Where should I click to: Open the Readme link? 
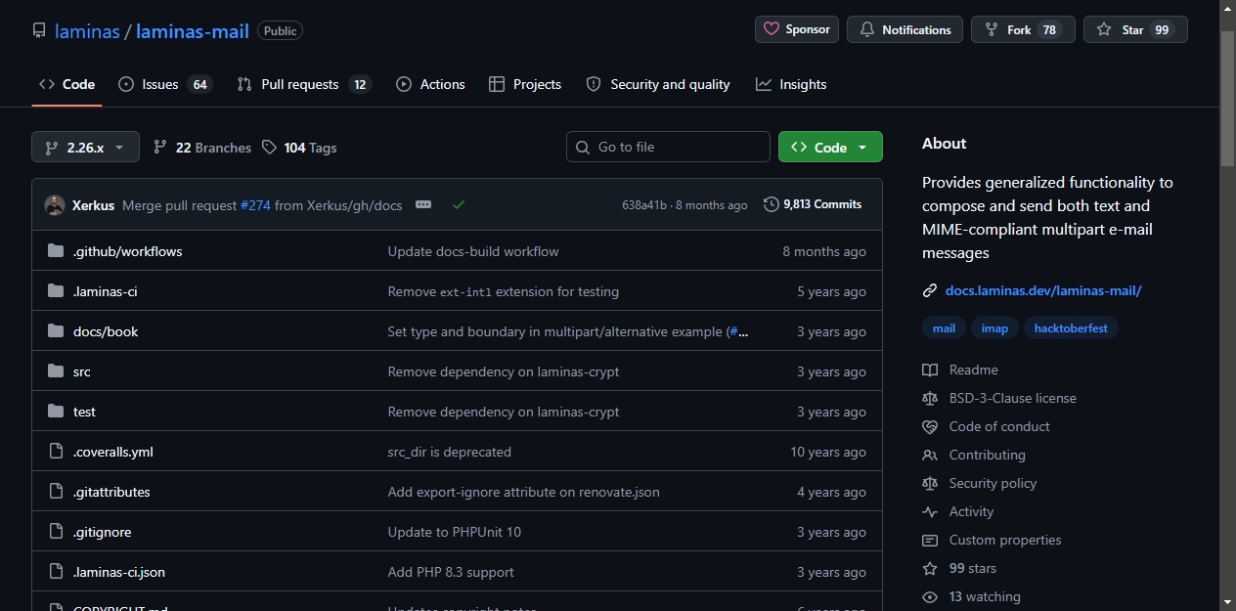(x=960, y=370)
